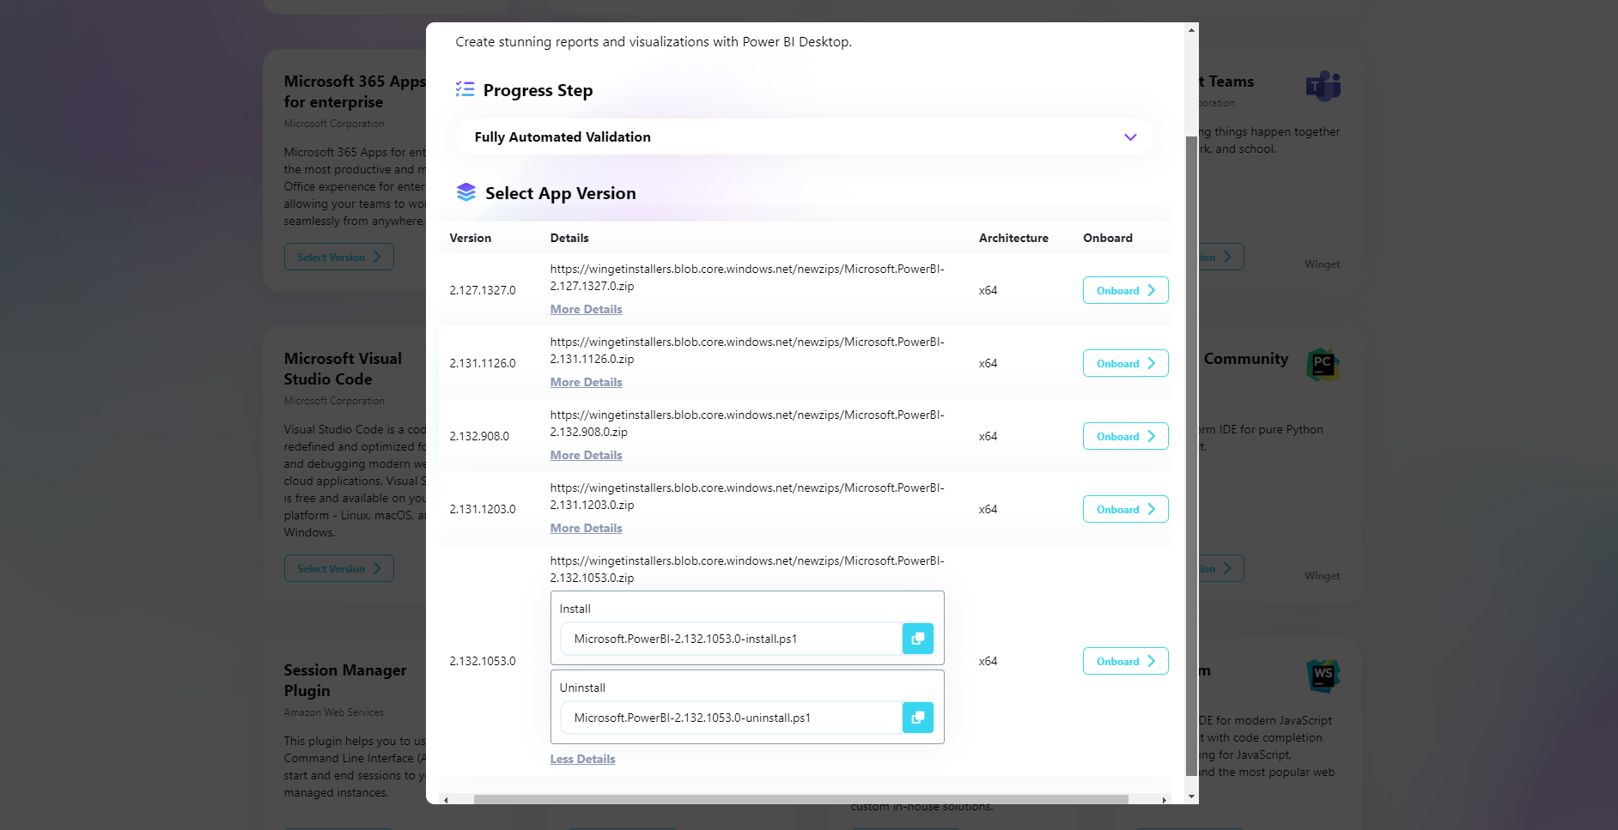This screenshot has width=1618, height=830.
Task: Copy the uninstall script filename
Action: click(x=917, y=718)
